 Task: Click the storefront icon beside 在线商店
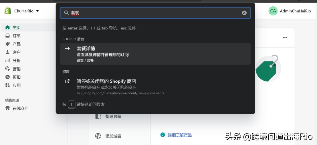[7, 109]
